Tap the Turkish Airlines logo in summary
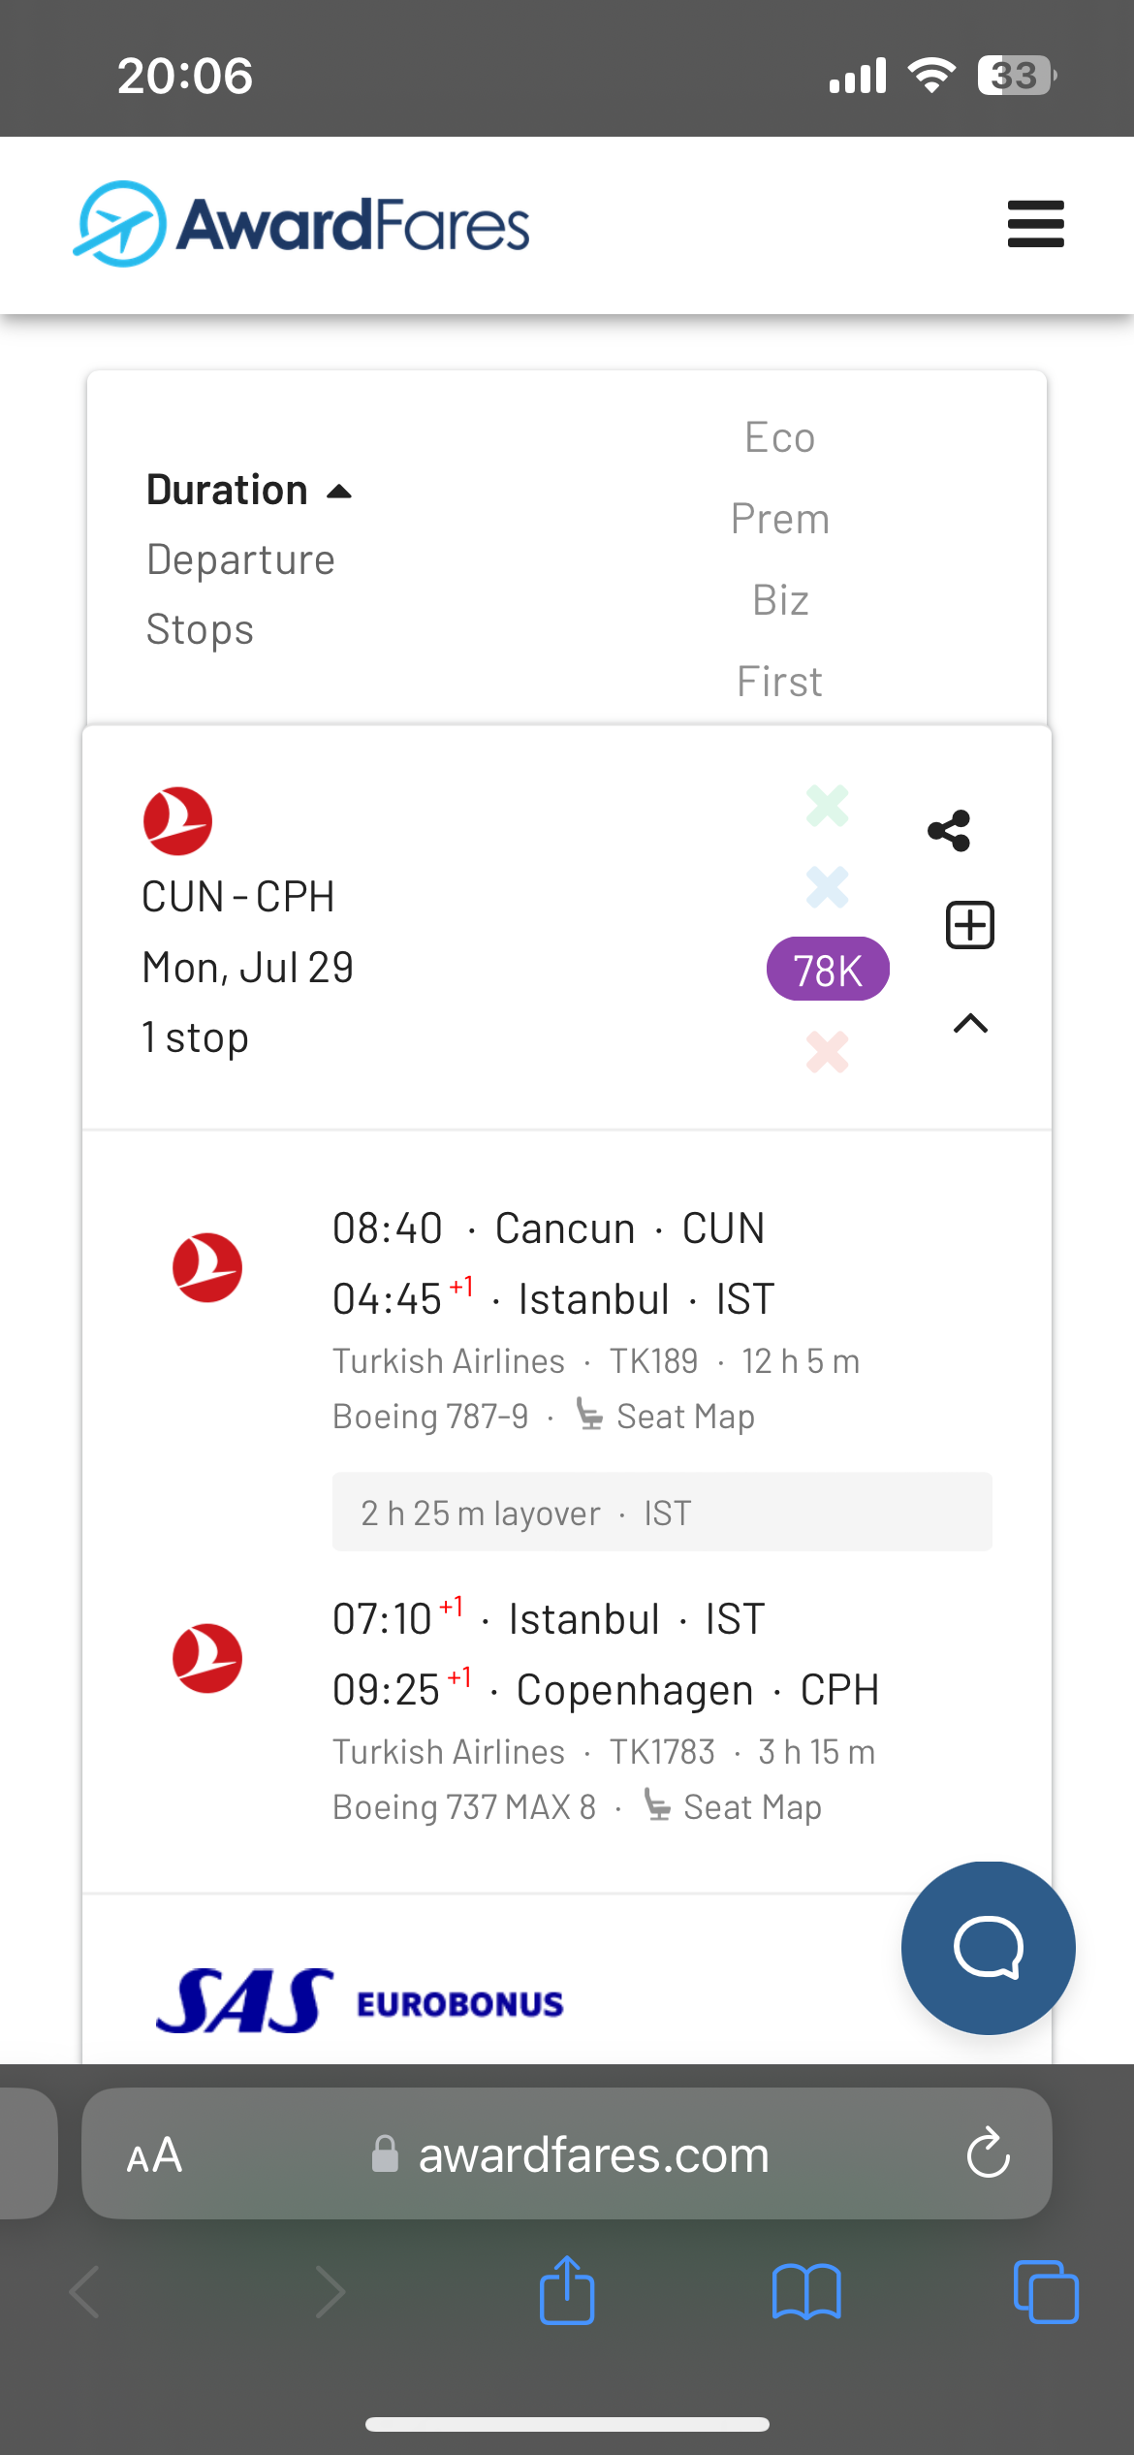 point(177,821)
